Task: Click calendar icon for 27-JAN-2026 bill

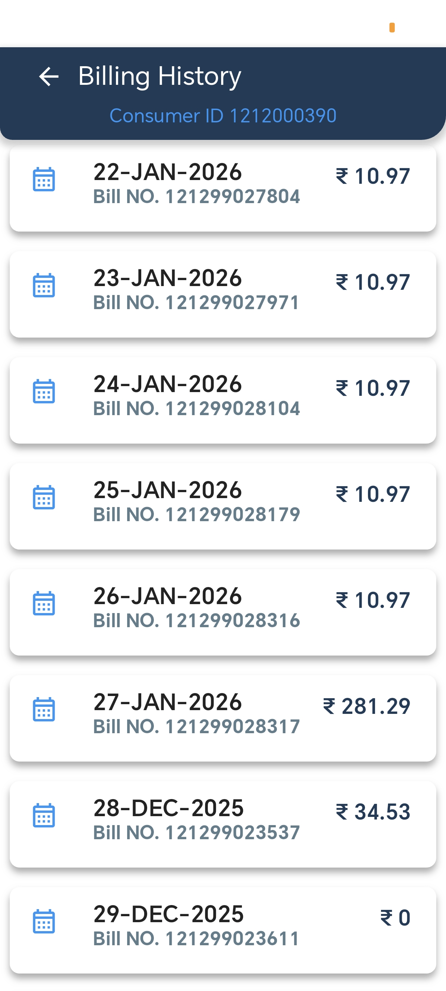Action: click(44, 709)
